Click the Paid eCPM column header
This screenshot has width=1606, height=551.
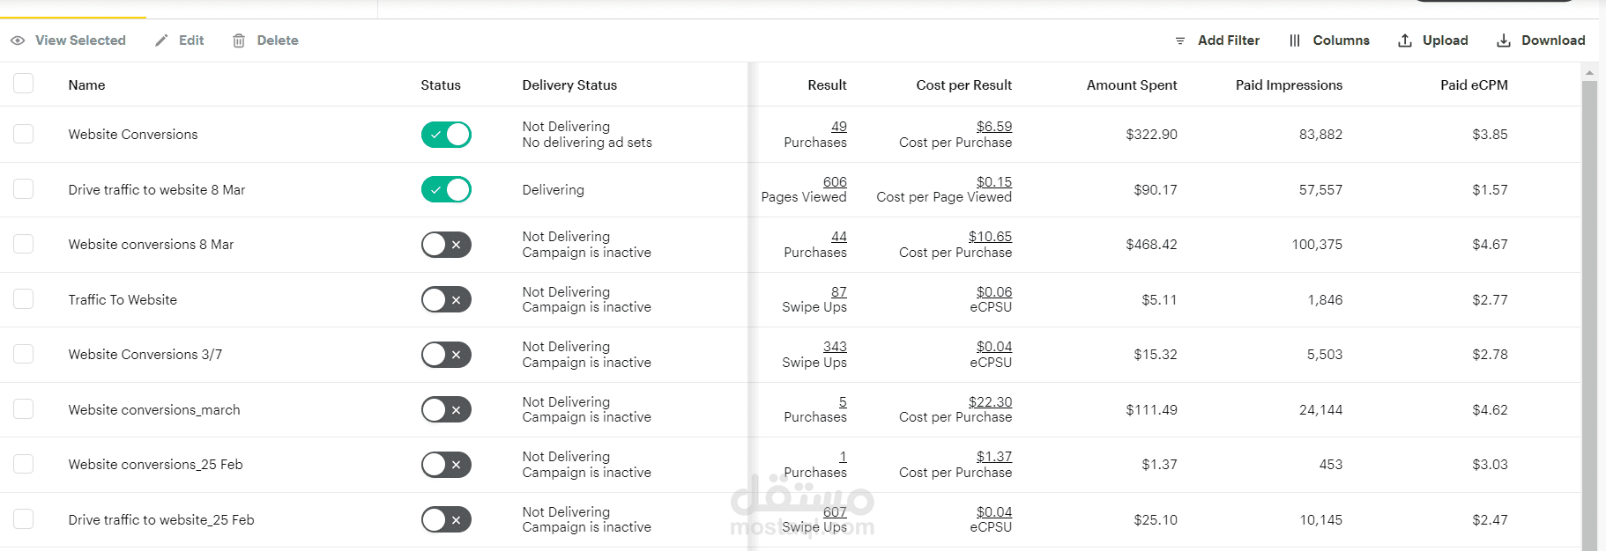1474,85
